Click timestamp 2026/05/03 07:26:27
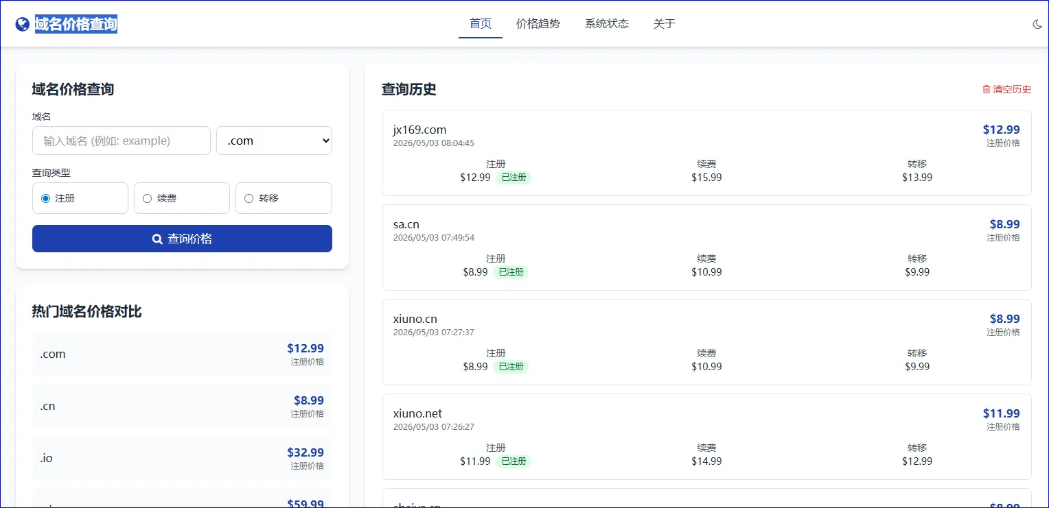Viewport: 1049px width, 508px height. point(434,427)
